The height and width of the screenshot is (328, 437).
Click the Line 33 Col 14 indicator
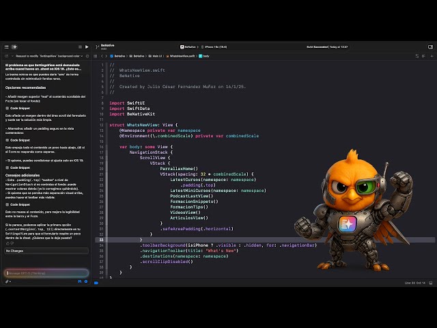pyautogui.click(x=415, y=283)
